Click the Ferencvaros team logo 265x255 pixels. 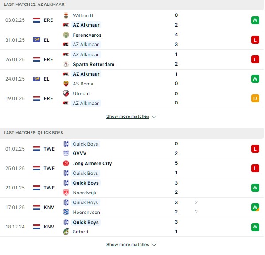[66, 35]
